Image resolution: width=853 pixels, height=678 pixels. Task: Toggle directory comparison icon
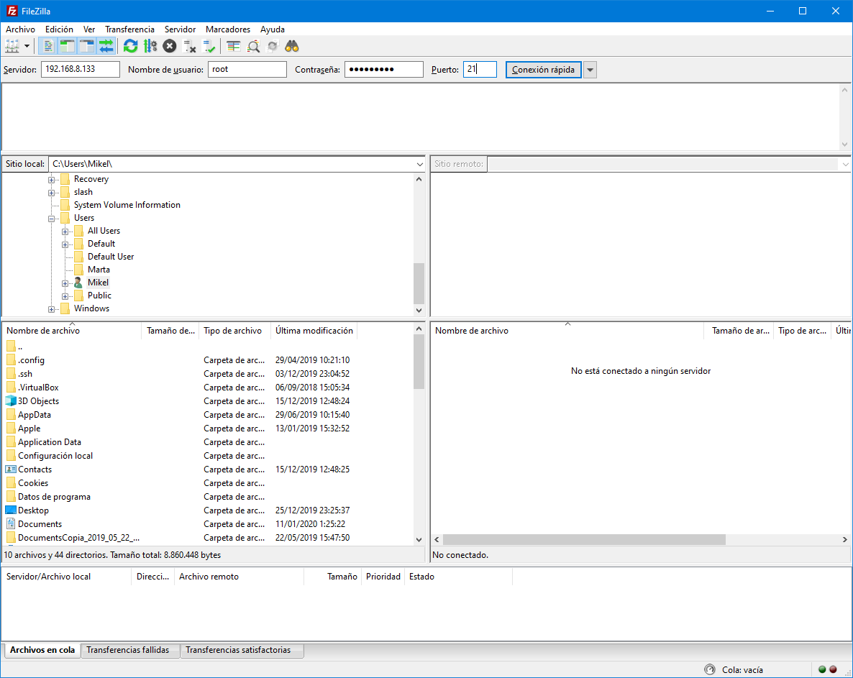(253, 46)
